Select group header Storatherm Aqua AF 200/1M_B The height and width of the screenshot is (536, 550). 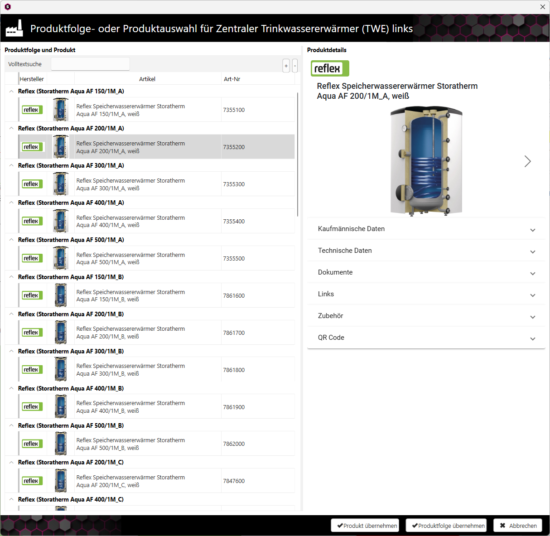[71, 314]
